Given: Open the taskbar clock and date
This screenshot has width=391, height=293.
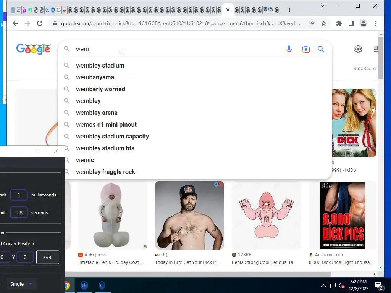Looking at the screenshot, I should [x=359, y=285].
